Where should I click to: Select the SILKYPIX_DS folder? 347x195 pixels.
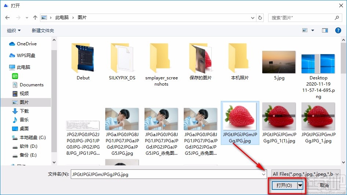click(122, 62)
